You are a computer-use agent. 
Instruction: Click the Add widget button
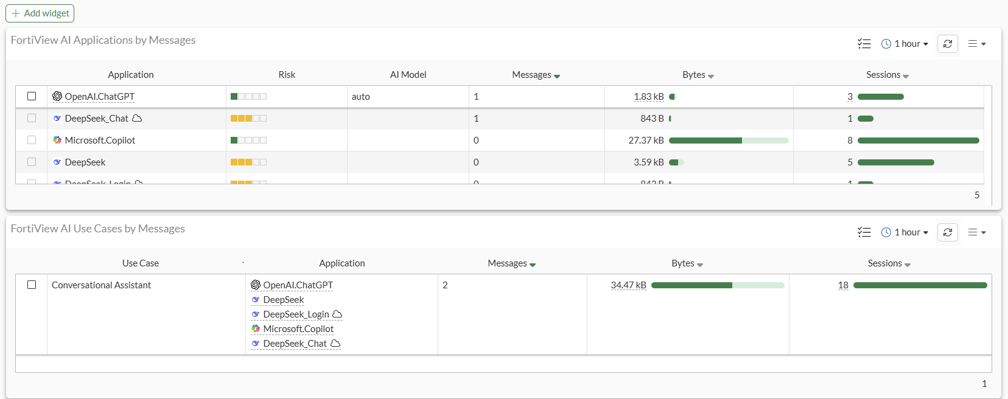coord(40,13)
